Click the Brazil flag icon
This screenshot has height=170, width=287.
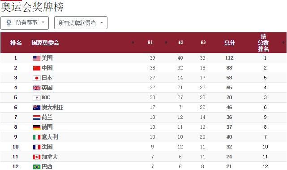(x=37, y=167)
